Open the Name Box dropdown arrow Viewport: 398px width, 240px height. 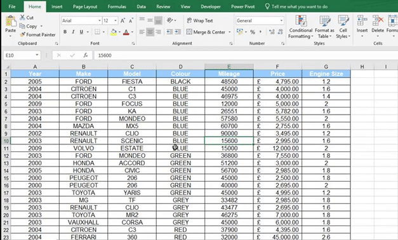coord(37,55)
